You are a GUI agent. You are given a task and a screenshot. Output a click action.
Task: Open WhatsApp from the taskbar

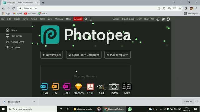point(130,109)
